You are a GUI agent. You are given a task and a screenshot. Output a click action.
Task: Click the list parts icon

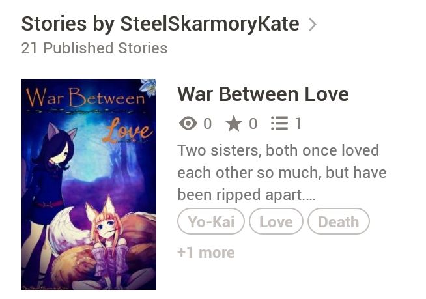coord(279,123)
